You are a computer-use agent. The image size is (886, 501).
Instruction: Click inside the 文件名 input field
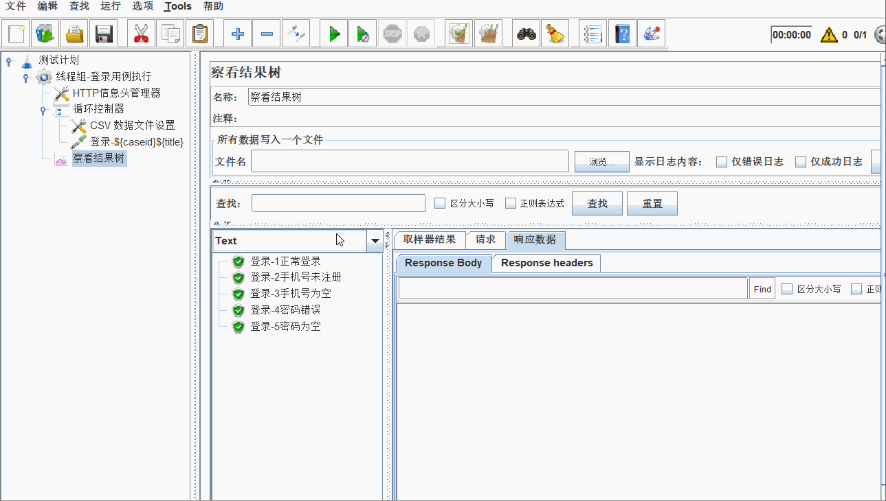(409, 161)
